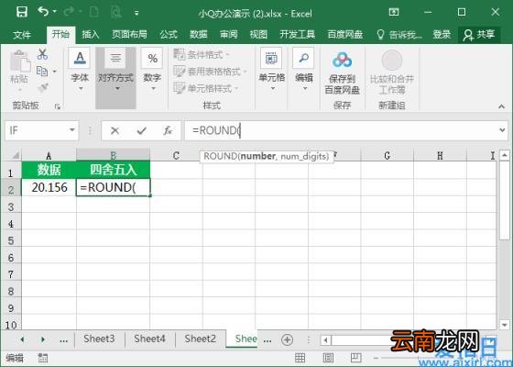
Task: Click the 共享 share button
Action: pos(479,35)
